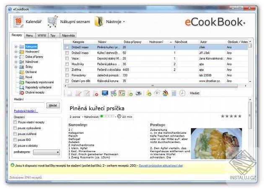Viewport: 264px width, 189px height.
Task: Click the clock timer icon
Action: coord(182,93)
